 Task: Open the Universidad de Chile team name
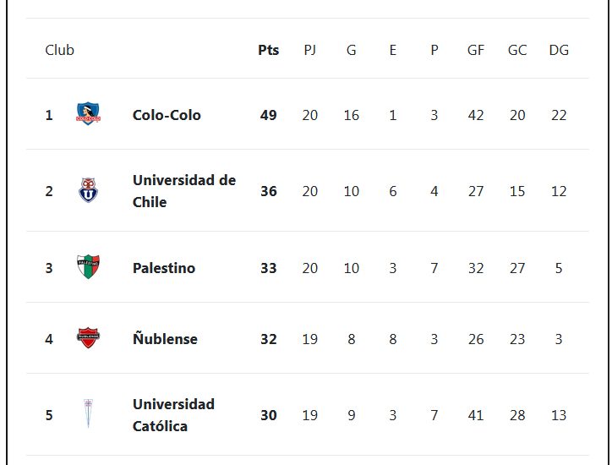click(184, 191)
